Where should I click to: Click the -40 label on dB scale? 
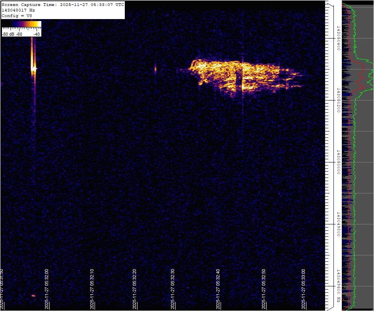pos(37,34)
